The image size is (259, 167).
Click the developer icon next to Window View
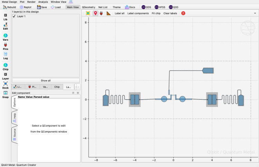click(71, 2)
